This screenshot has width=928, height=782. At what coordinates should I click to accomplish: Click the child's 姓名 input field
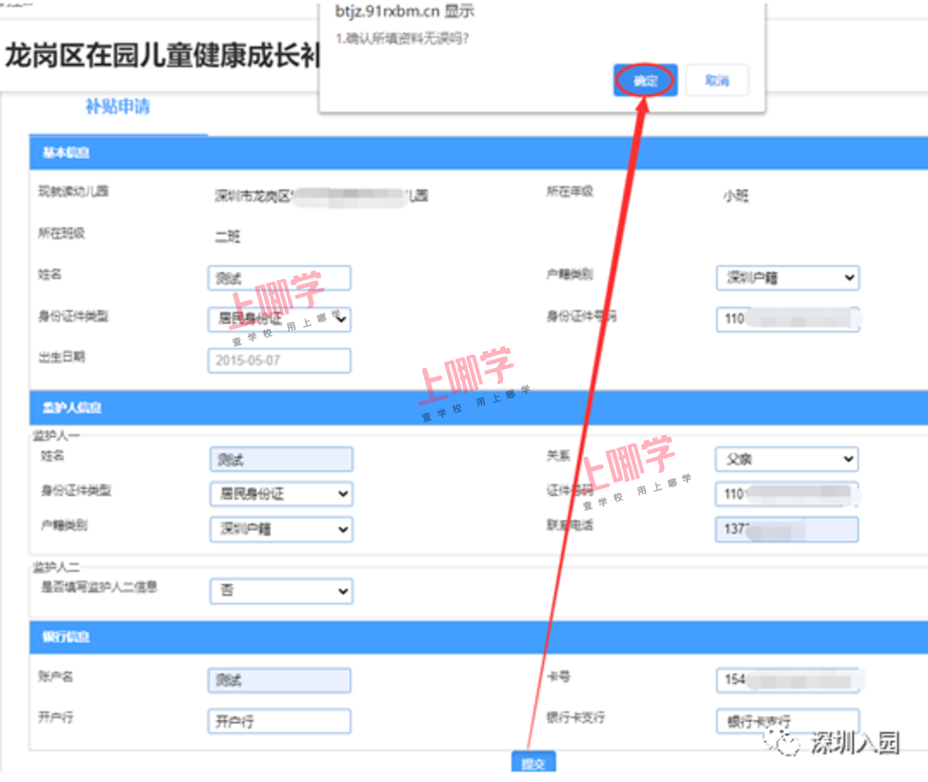(x=279, y=278)
